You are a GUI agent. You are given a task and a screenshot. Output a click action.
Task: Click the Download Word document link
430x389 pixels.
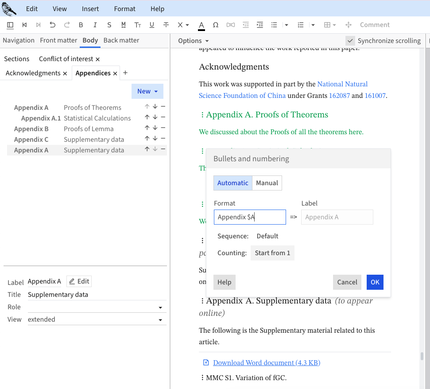click(x=266, y=363)
